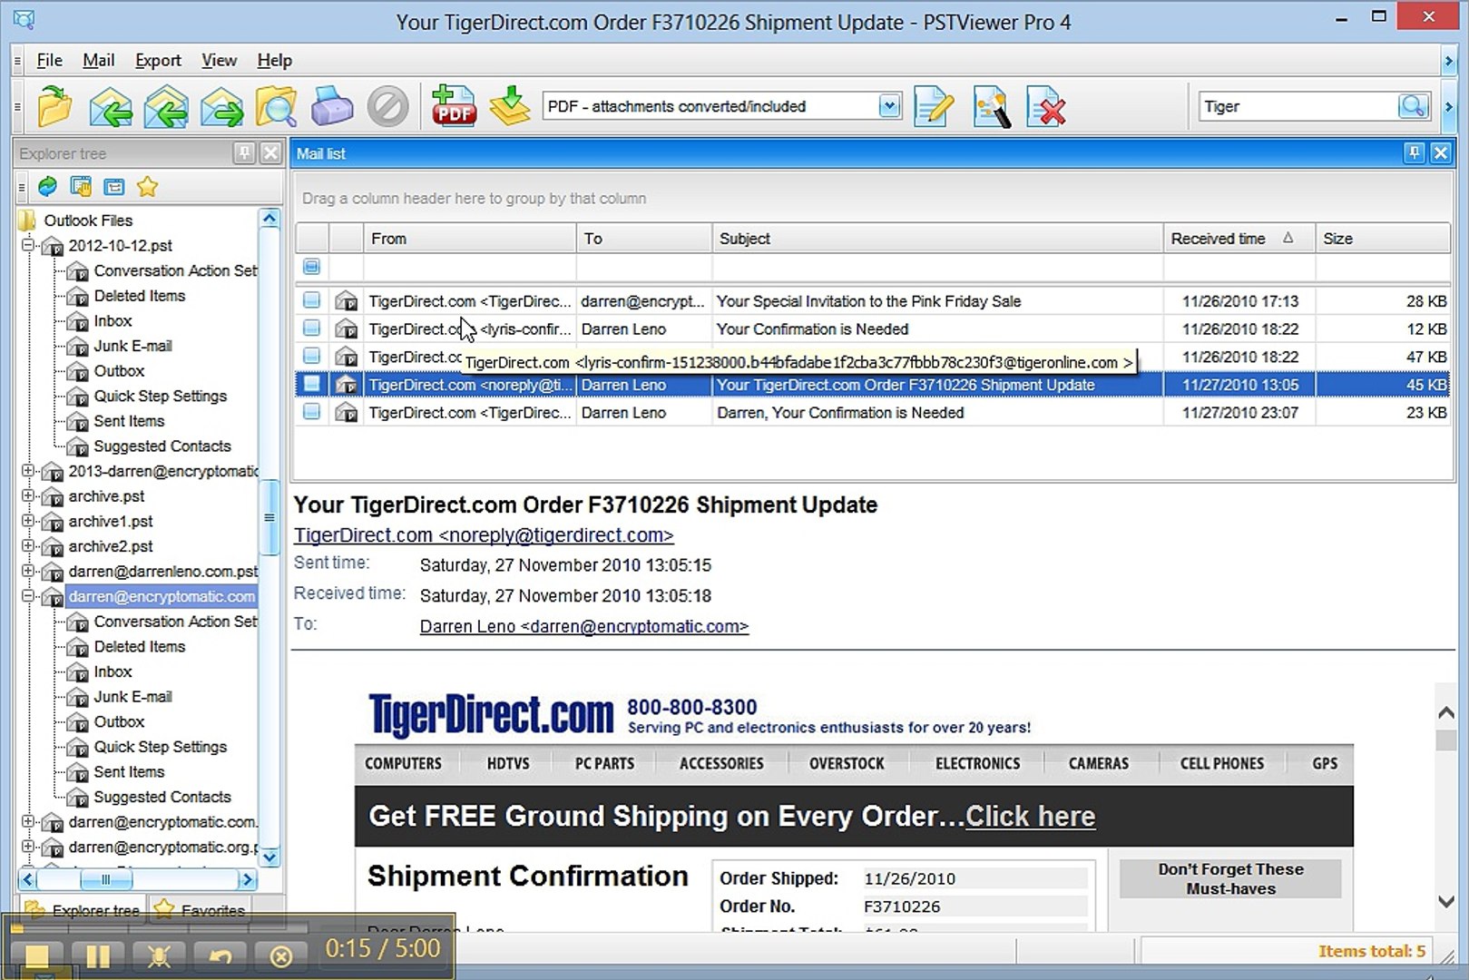Toggle the select-all checkbox in the filter row
The width and height of the screenshot is (1469, 980).
pyautogui.click(x=311, y=266)
